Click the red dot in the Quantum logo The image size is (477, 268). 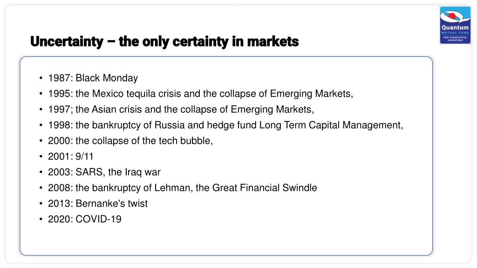[x=452, y=16]
